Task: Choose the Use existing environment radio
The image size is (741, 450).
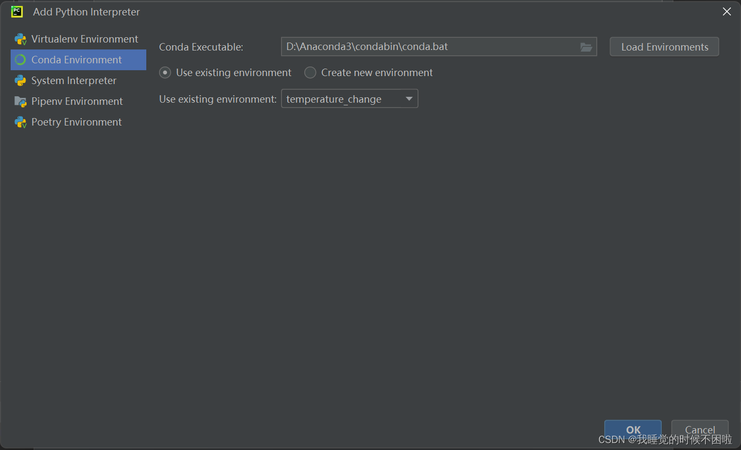Action: (165, 72)
